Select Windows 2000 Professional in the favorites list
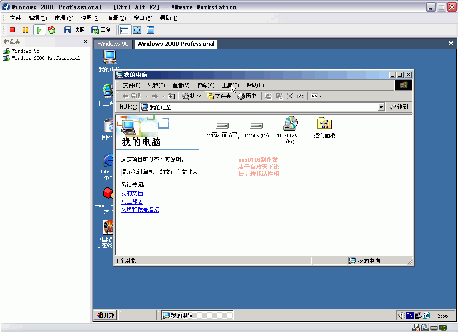This screenshot has height=333, width=459. [41, 58]
